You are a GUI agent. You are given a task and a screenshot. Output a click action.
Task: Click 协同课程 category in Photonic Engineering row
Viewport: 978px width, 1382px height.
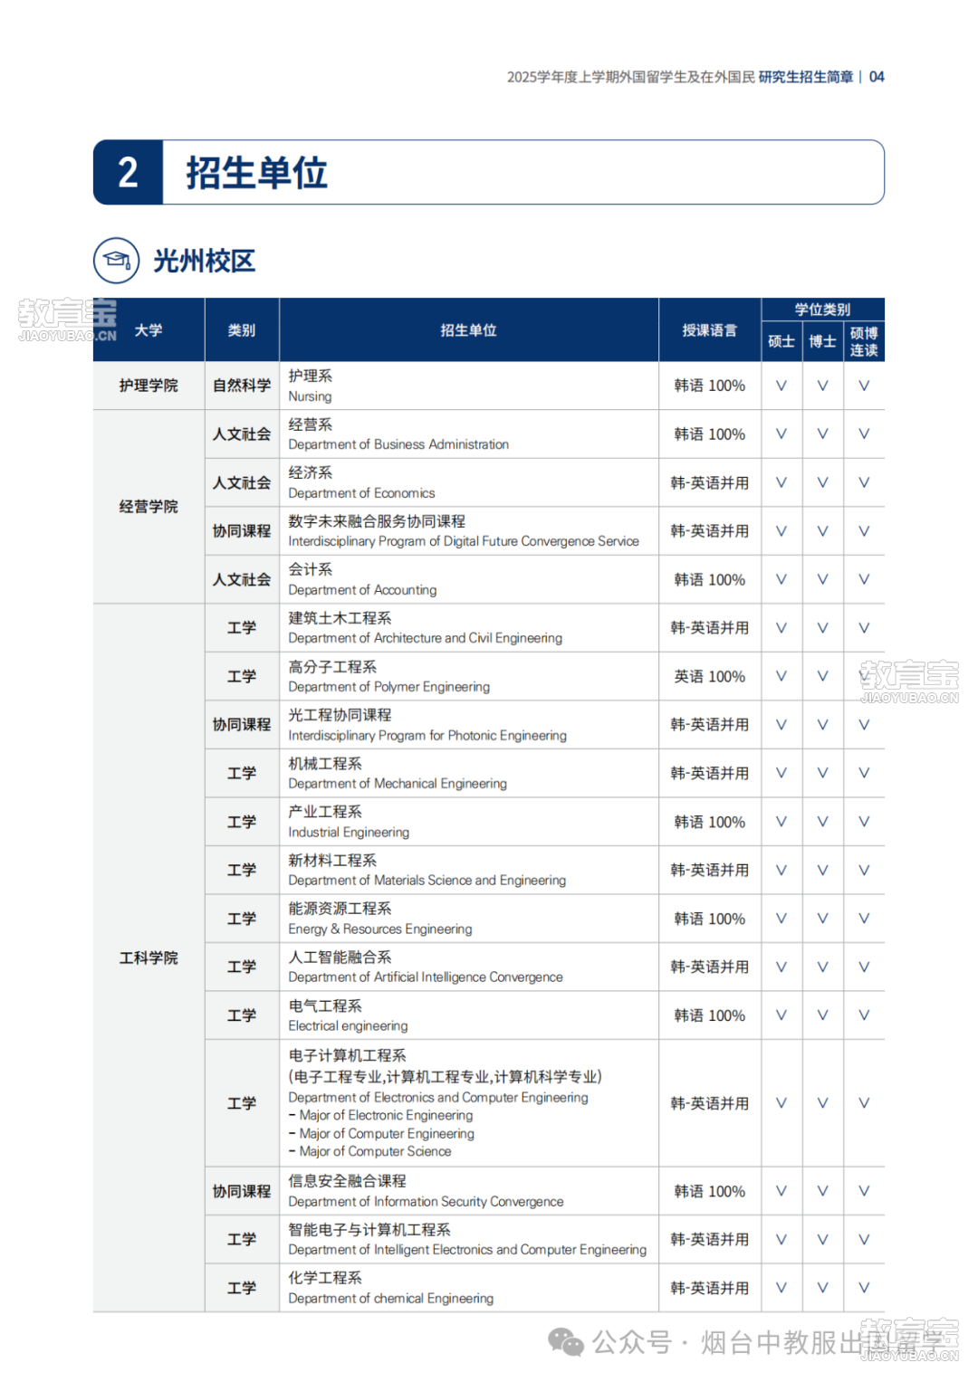click(x=242, y=725)
